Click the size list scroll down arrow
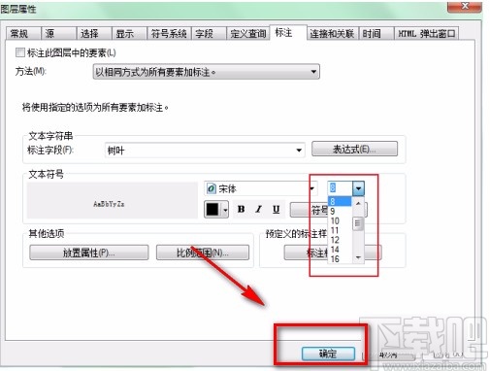Viewport: 490px width, 371px height. click(x=358, y=257)
